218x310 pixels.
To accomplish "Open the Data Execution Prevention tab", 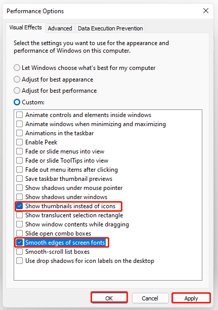I will pos(110,28).
